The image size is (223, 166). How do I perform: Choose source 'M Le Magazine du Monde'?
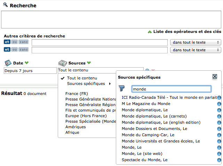(146, 104)
